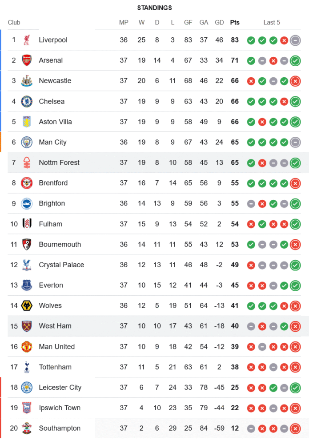This screenshot has height=444, width=309.
Task: Select the Crystal Palace team name
Action: [61, 265]
